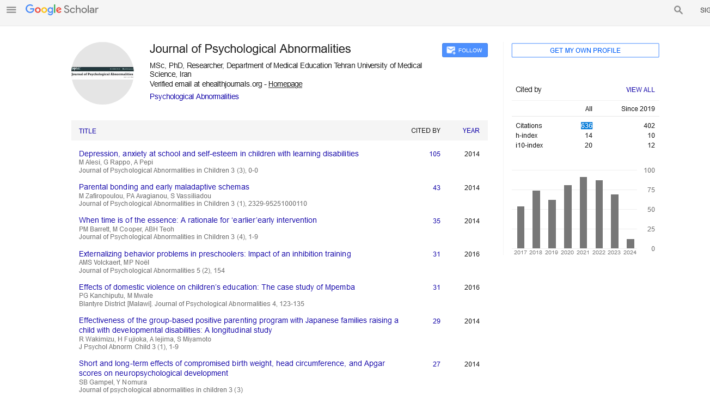
Task: Click citation count 27
Action: pos(437,364)
